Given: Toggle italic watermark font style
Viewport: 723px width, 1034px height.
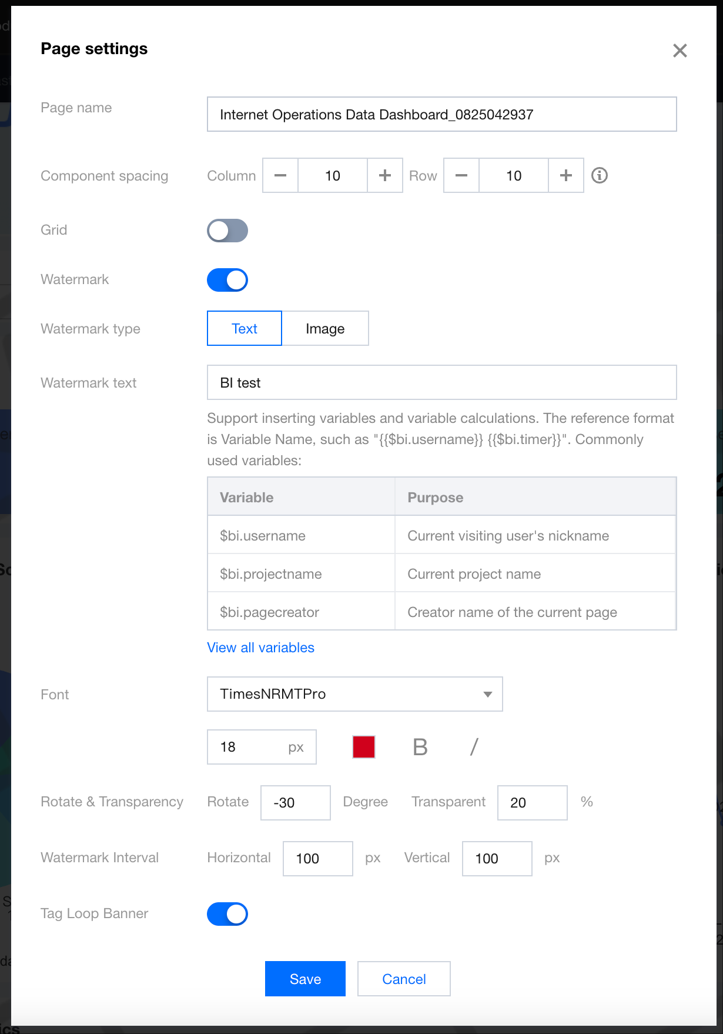Looking at the screenshot, I should click(x=474, y=747).
